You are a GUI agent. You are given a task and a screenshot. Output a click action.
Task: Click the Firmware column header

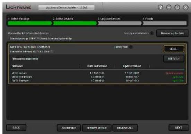click(17, 66)
